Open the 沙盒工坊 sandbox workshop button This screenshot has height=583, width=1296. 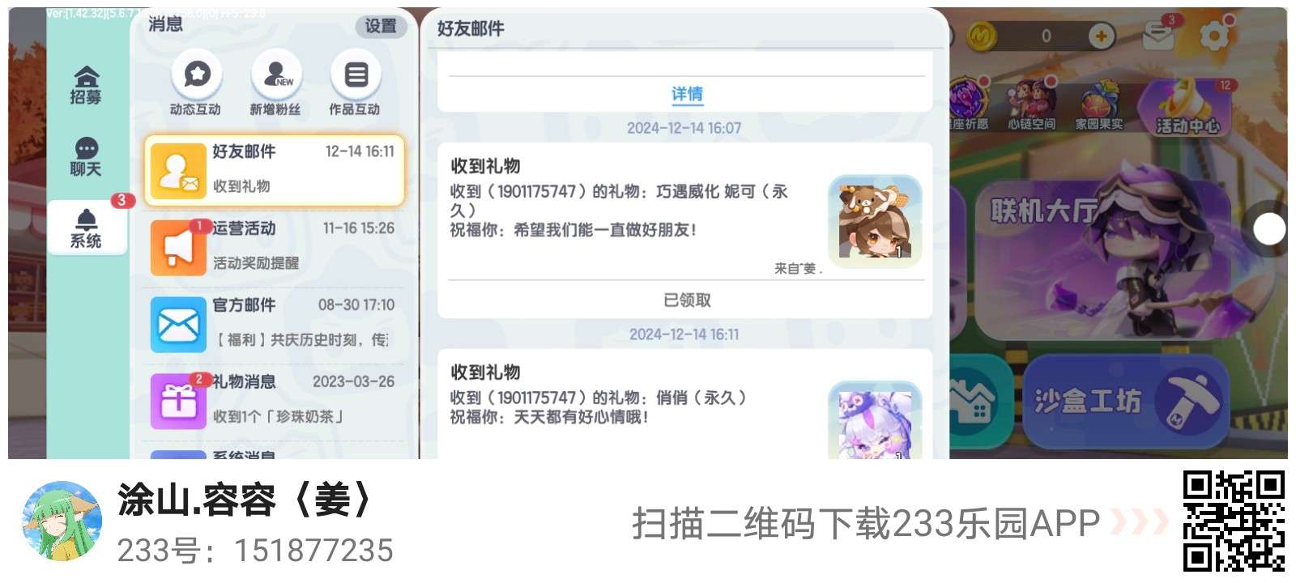click(1126, 401)
